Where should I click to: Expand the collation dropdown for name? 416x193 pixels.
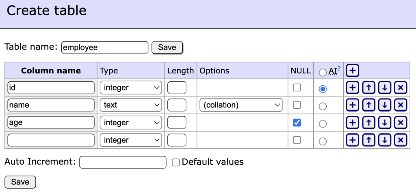241,105
